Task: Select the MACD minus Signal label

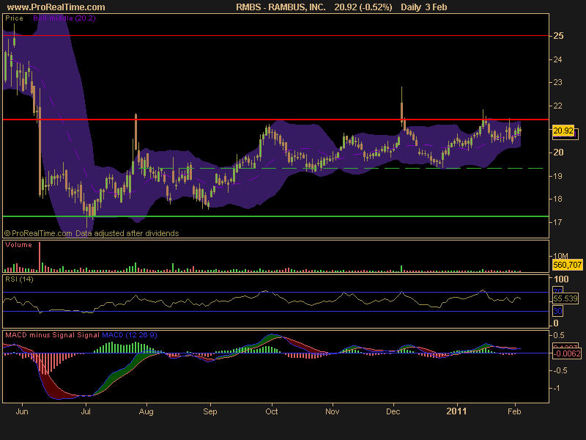Action: tap(40, 335)
